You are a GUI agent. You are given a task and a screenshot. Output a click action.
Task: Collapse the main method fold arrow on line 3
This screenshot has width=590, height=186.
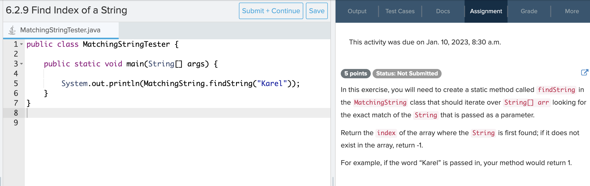(21, 64)
